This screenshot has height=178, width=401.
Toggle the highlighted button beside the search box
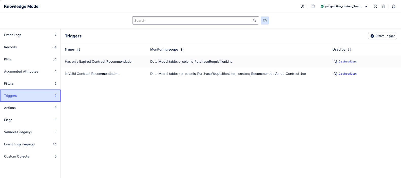pos(265,20)
